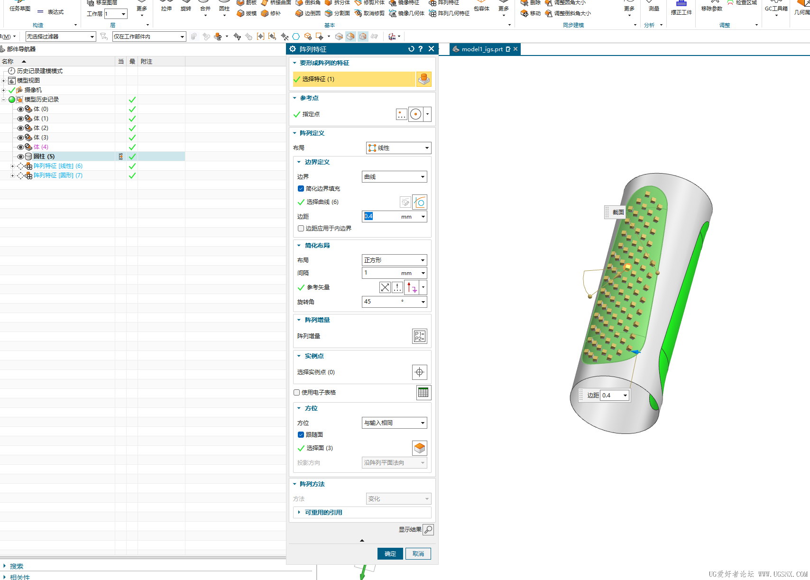Click the pattern increment P1=P2= icon
The height and width of the screenshot is (580, 810).
[419, 336]
